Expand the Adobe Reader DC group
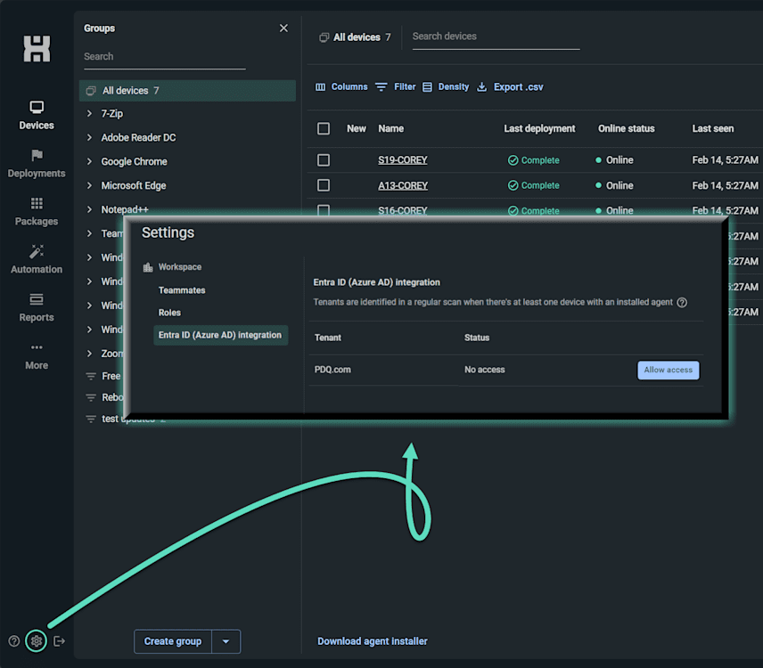Viewport: 763px width, 668px height. point(89,137)
